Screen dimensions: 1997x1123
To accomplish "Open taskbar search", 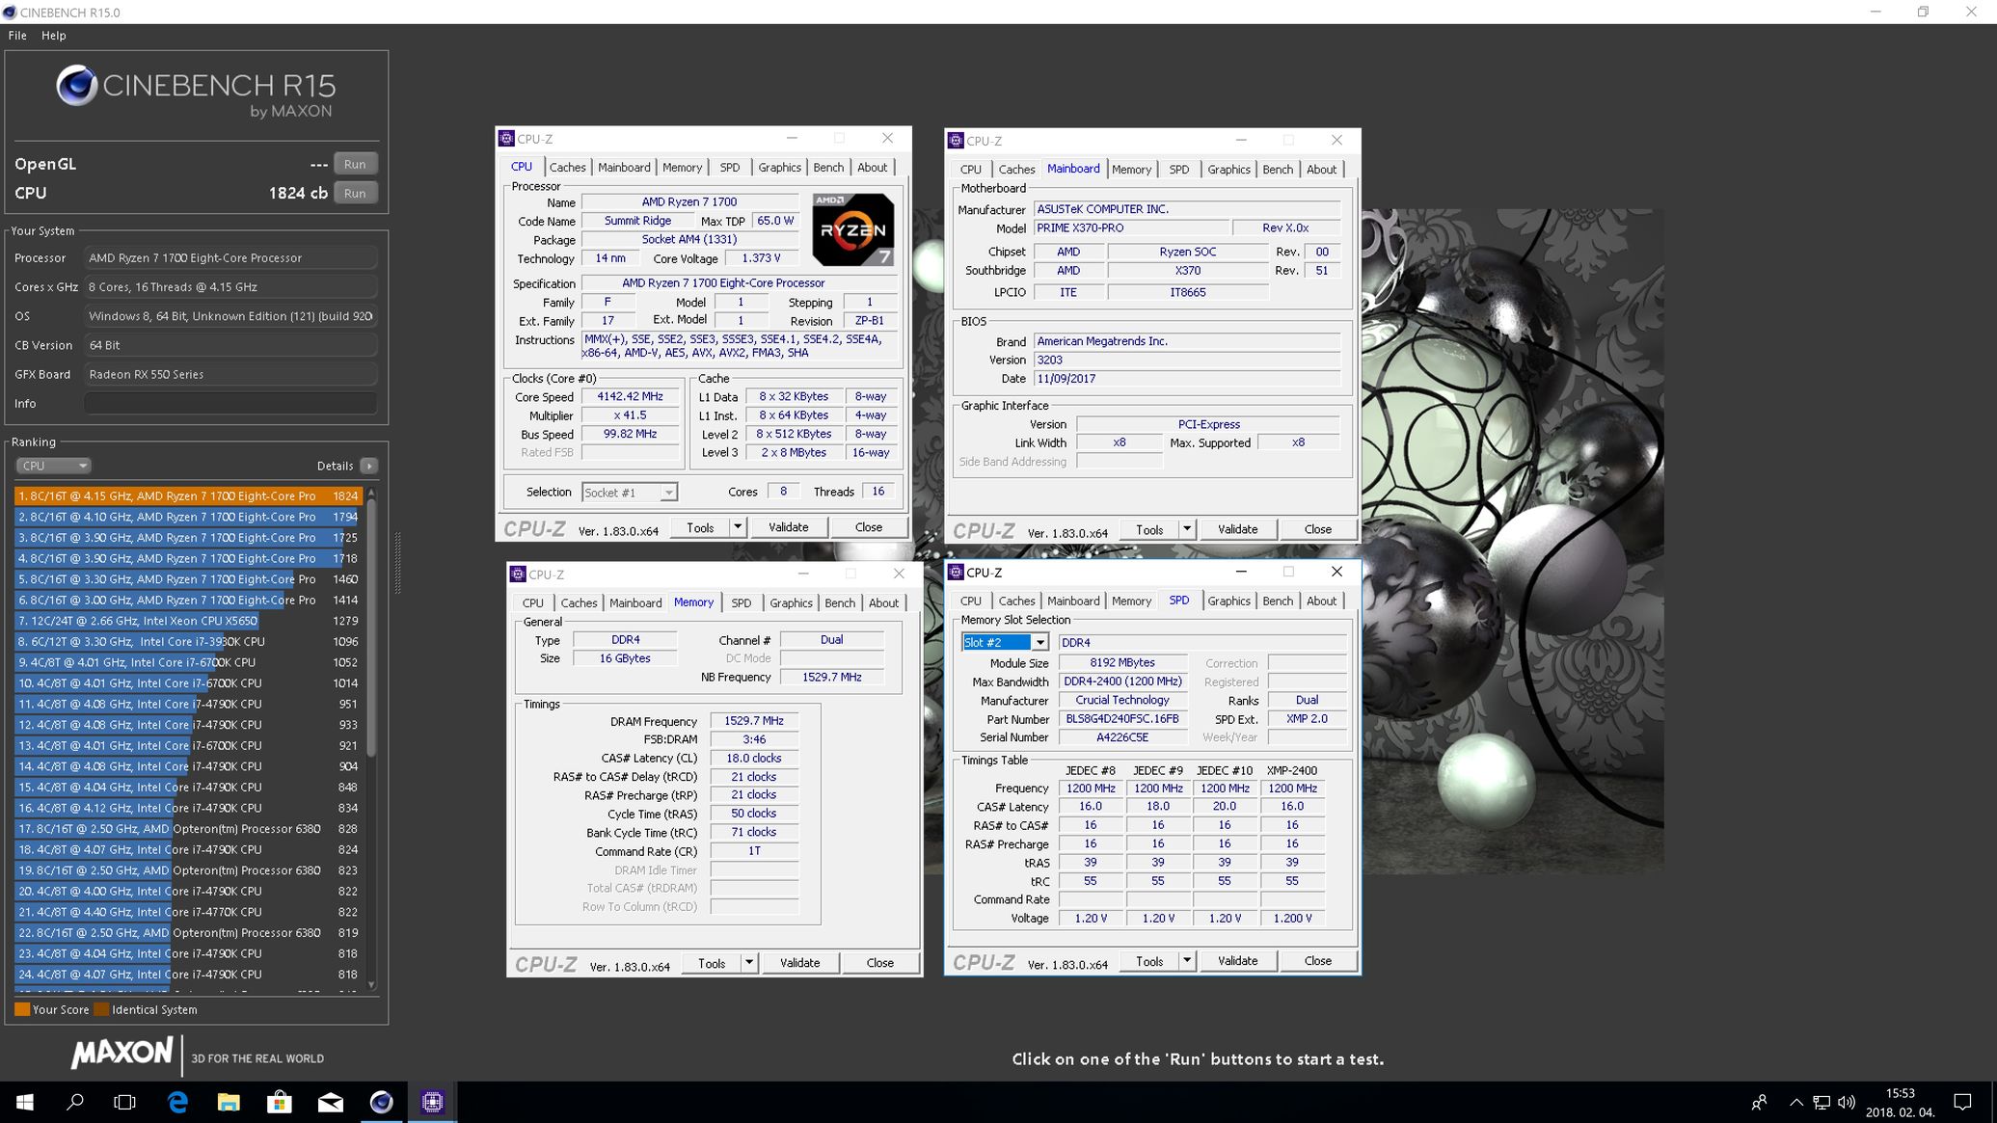I will (75, 1102).
